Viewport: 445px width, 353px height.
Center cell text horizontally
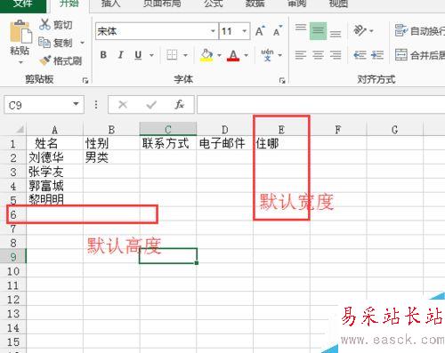[318, 55]
